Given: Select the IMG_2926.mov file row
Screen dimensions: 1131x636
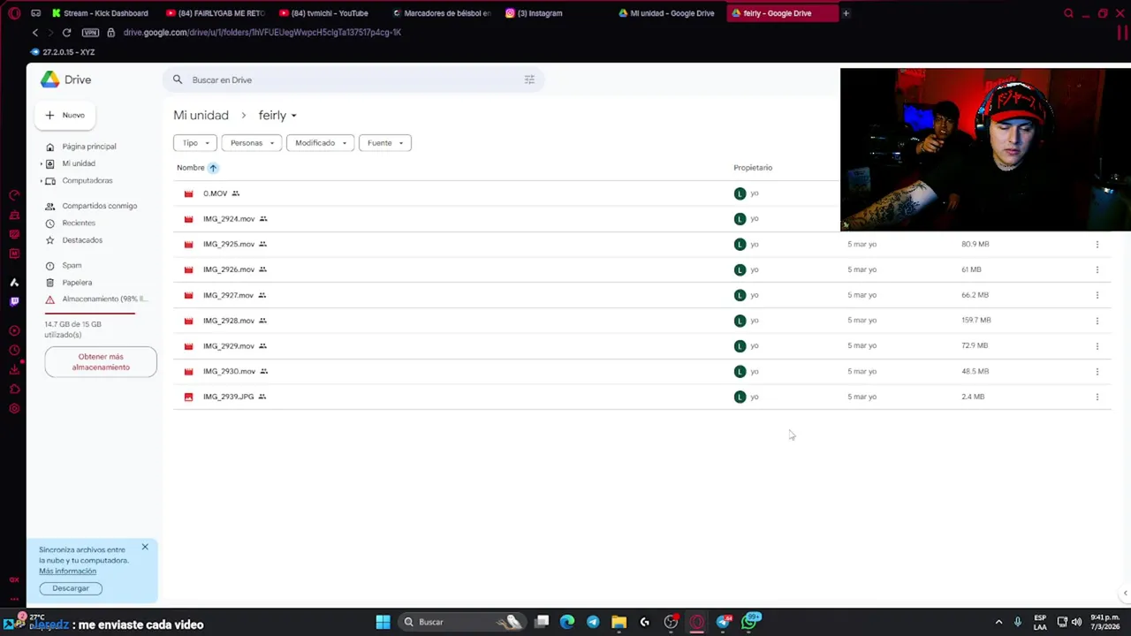Looking at the screenshot, I should pyautogui.click(x=641, y=269).
